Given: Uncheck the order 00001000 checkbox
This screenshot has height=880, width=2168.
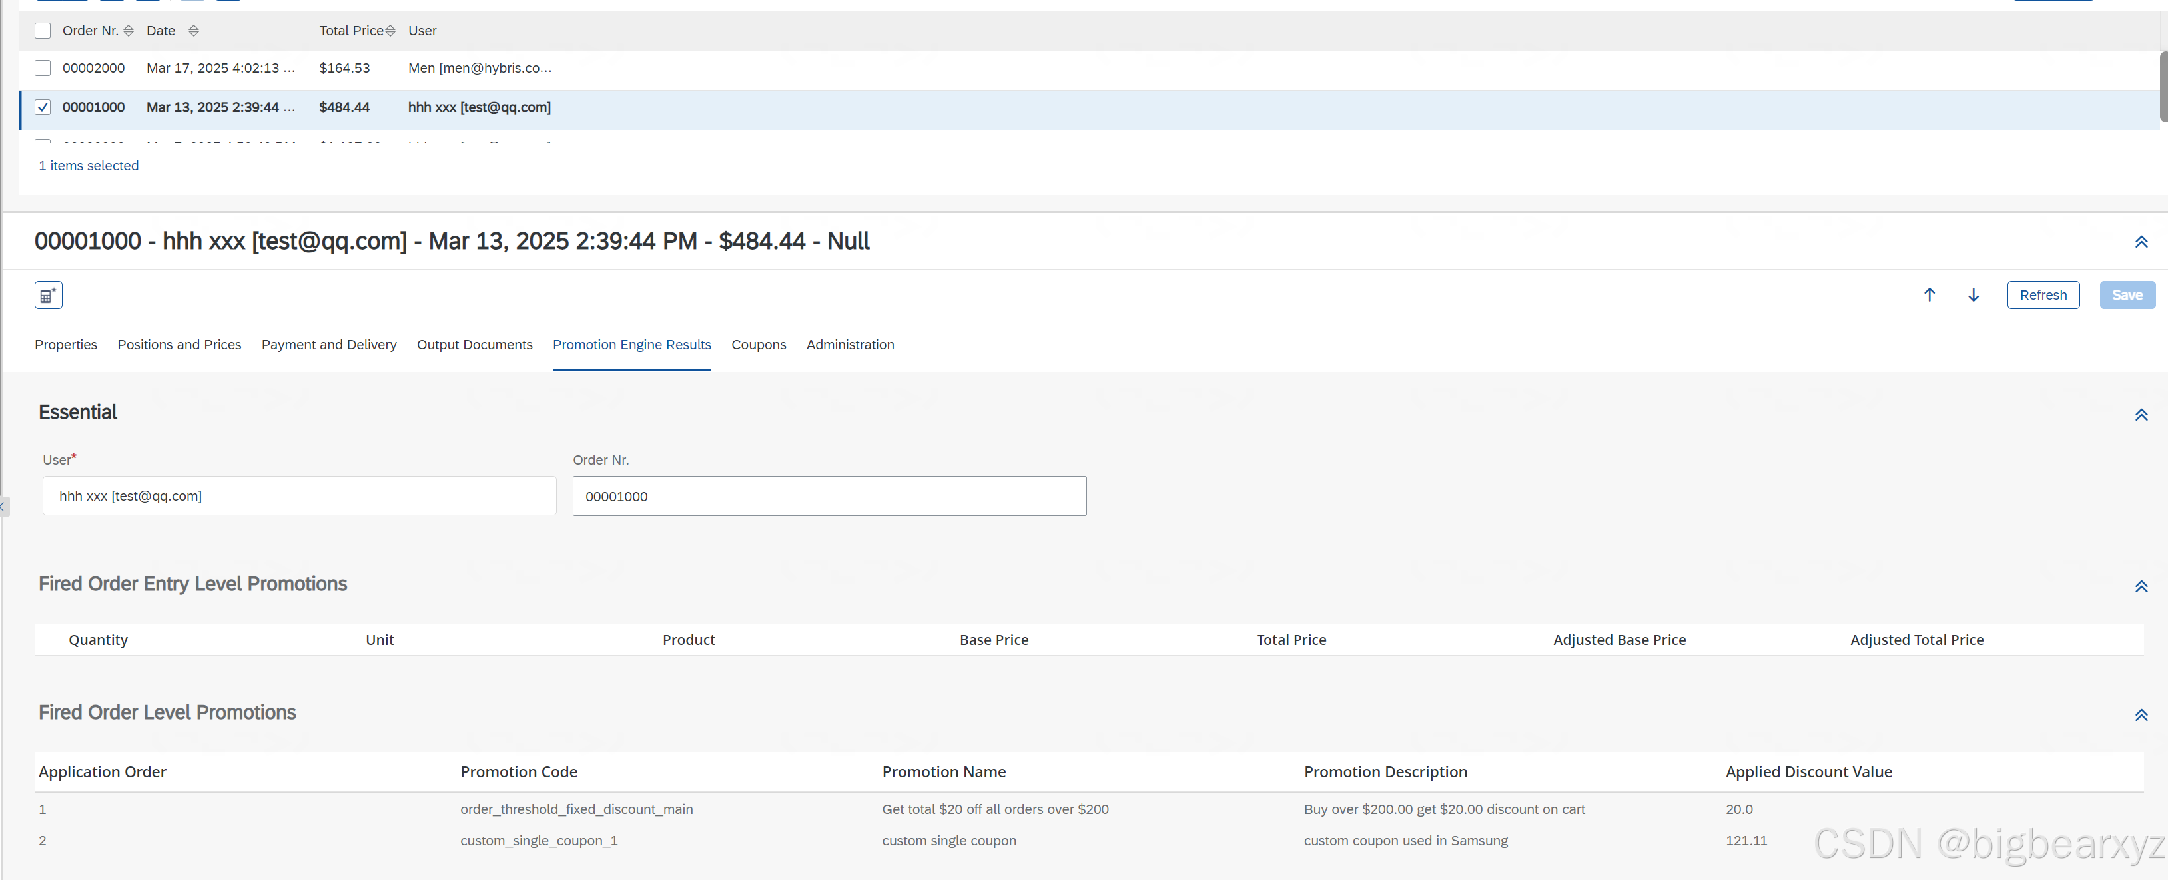Looking at the screenshot, I should [x=43, y=108].
